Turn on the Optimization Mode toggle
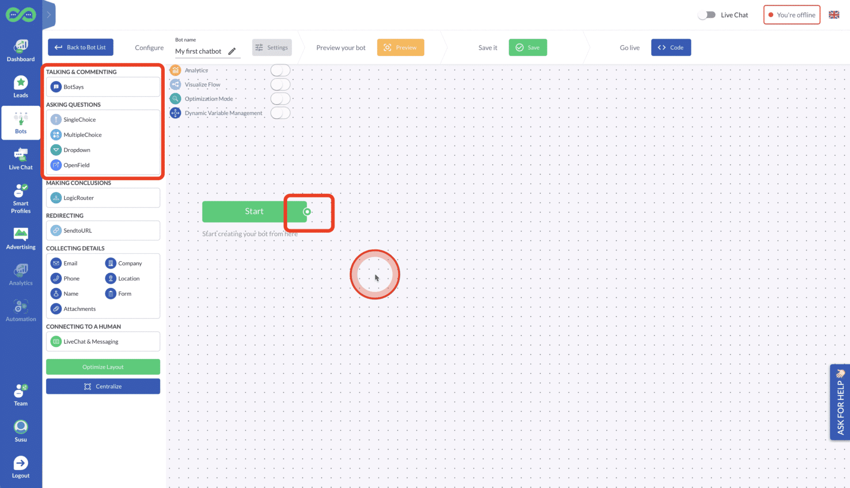Screen dimensions: 850x488 click(x=280, y=99)
